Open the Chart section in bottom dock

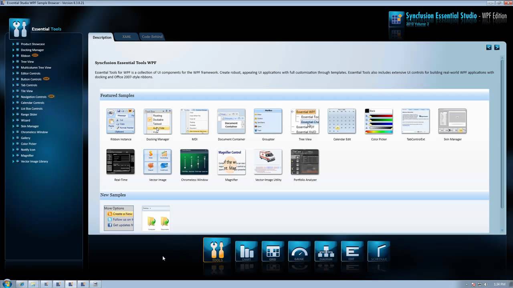point(246,251)
